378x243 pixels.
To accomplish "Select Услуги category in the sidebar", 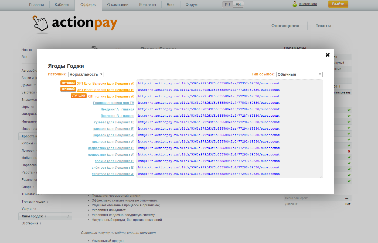I will 27,209.
